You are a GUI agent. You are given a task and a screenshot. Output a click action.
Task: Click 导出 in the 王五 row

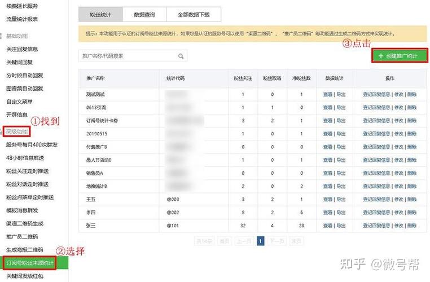pos(341,200)
